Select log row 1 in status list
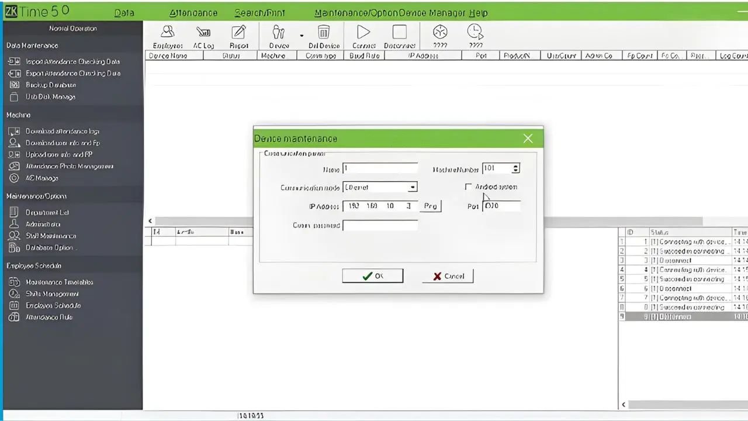748x421 pixels. 683,241
